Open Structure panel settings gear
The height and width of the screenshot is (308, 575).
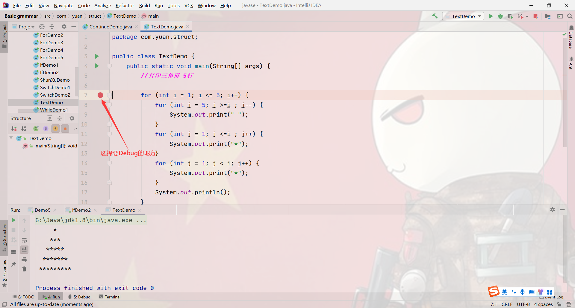click(72, 118)
